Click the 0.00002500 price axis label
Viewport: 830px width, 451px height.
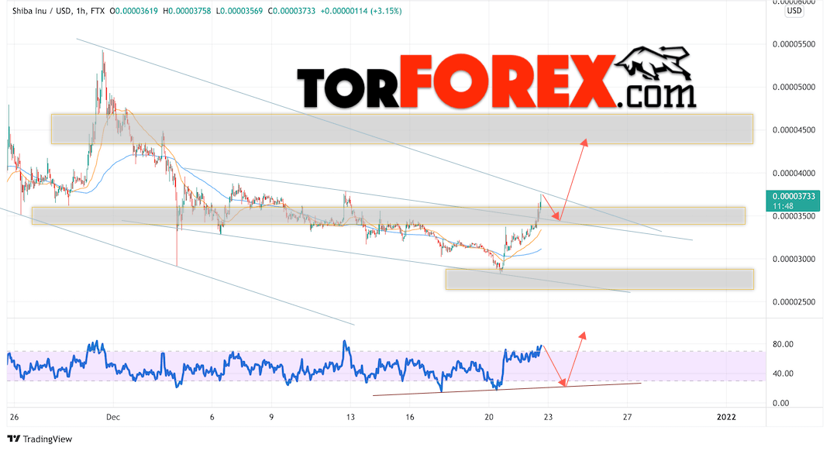pos(794,301)
